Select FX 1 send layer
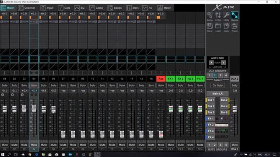Screen dimensions: 280x157 coord(211,119)
